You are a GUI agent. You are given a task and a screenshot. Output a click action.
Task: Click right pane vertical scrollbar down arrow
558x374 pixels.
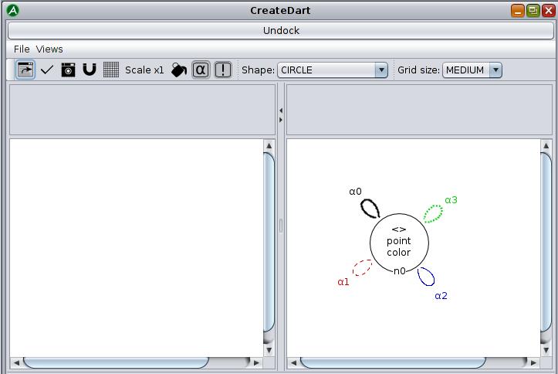546,351
